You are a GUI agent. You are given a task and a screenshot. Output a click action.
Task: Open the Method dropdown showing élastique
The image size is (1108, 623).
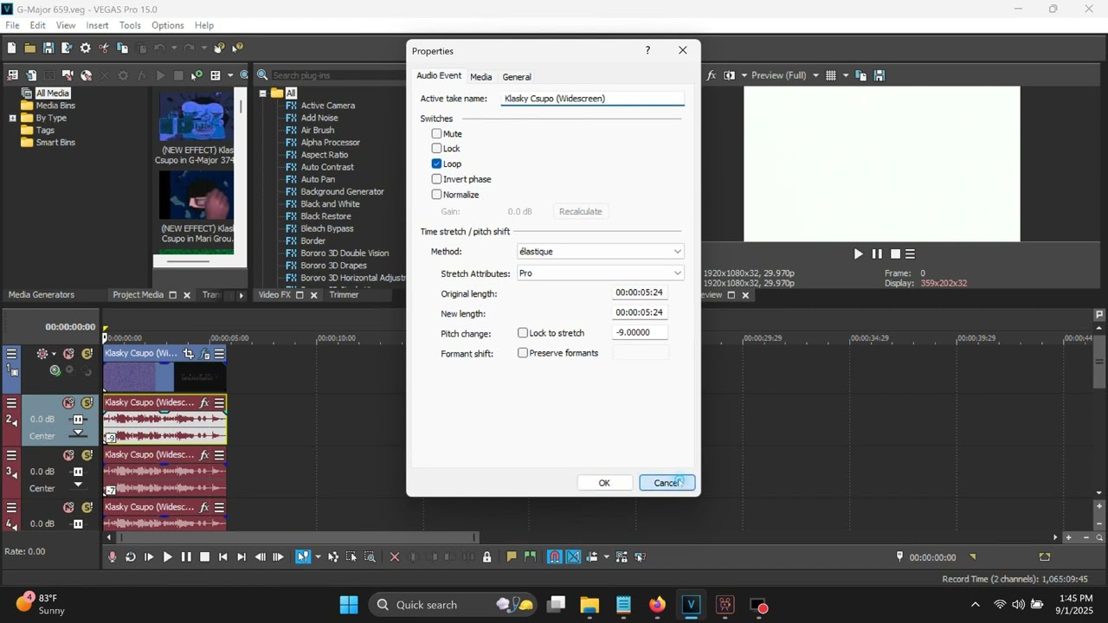pyautogui.click(x=600, y=252)
